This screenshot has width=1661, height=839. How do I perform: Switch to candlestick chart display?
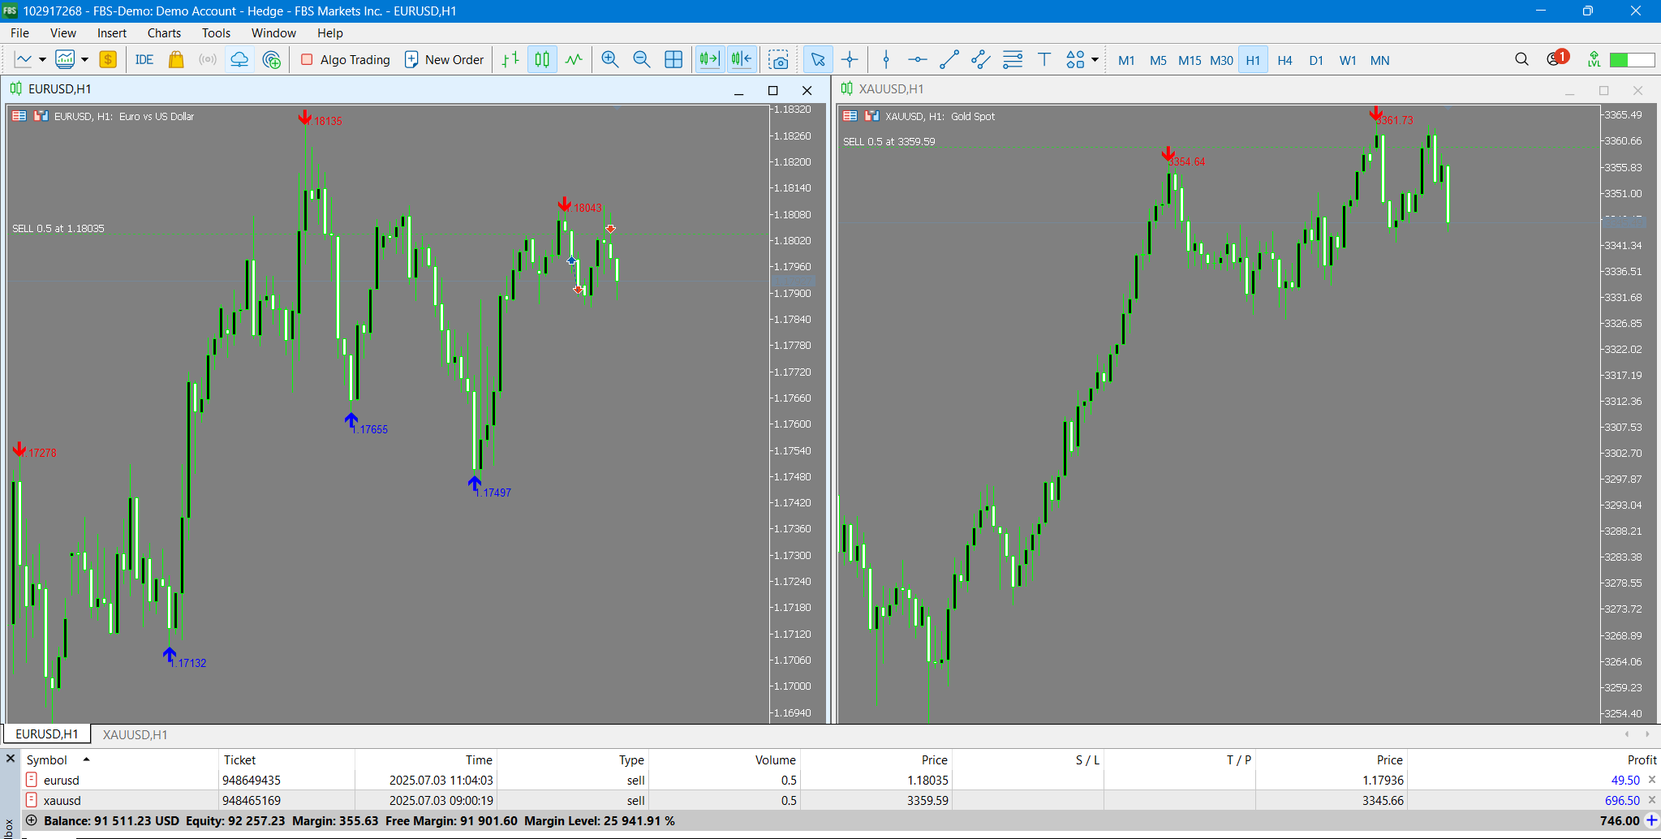[542, 60]
